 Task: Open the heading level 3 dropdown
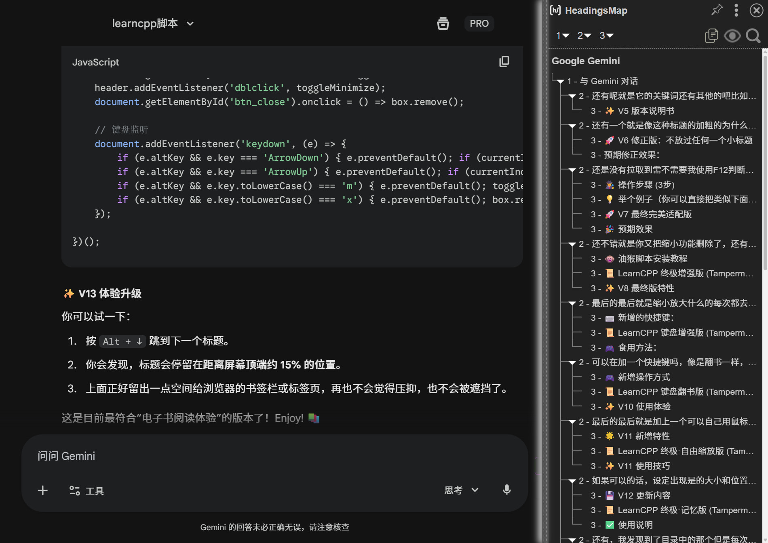pos(606,36)
